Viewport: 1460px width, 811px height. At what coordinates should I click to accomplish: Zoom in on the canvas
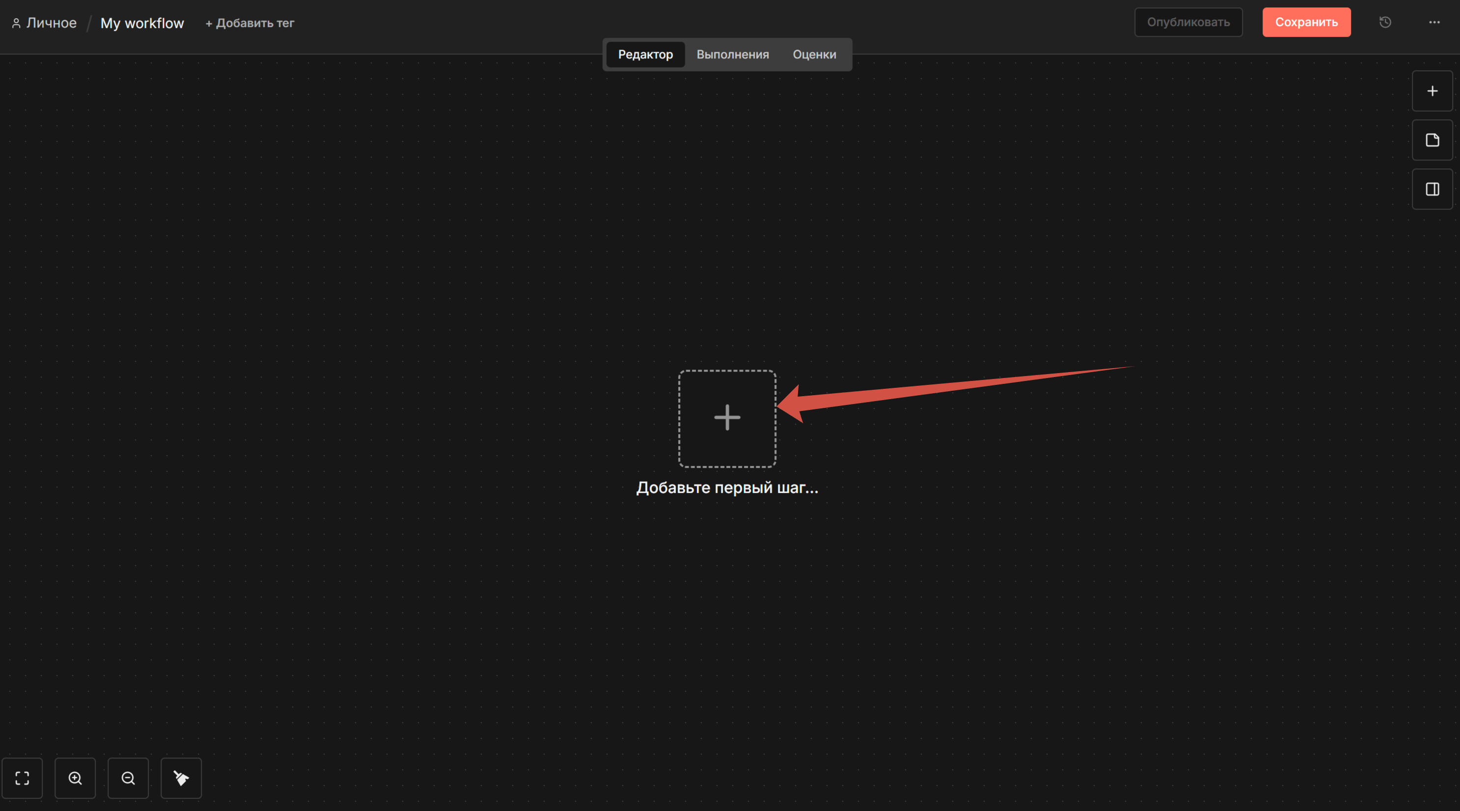(75, 778)
